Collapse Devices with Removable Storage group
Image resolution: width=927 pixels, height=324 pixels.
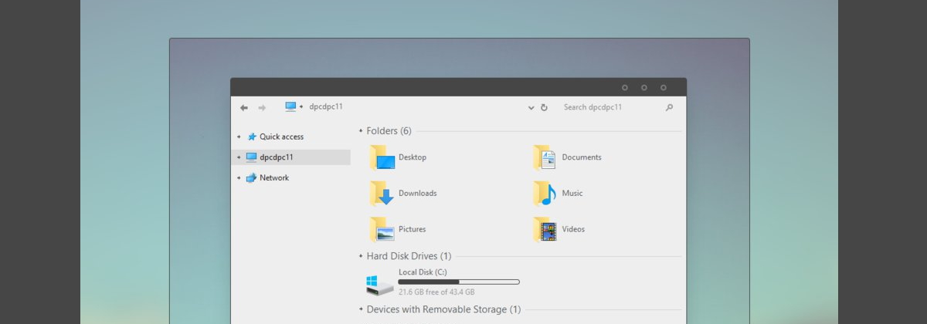point(361,309)
